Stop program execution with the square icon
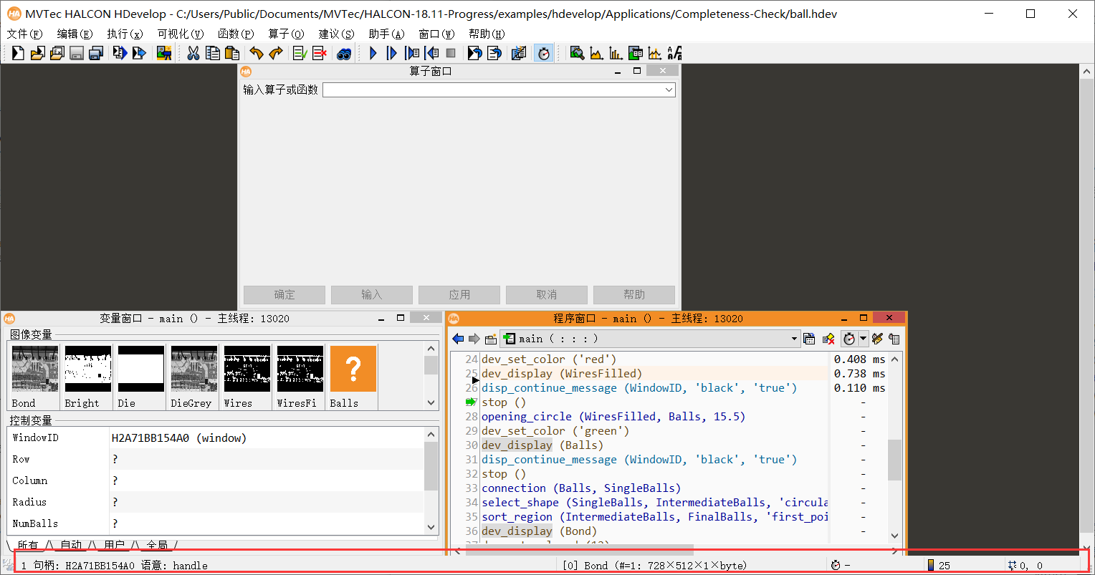Image resolution: width=1095 pixels, height=575 pixels. tap(451, 53)
